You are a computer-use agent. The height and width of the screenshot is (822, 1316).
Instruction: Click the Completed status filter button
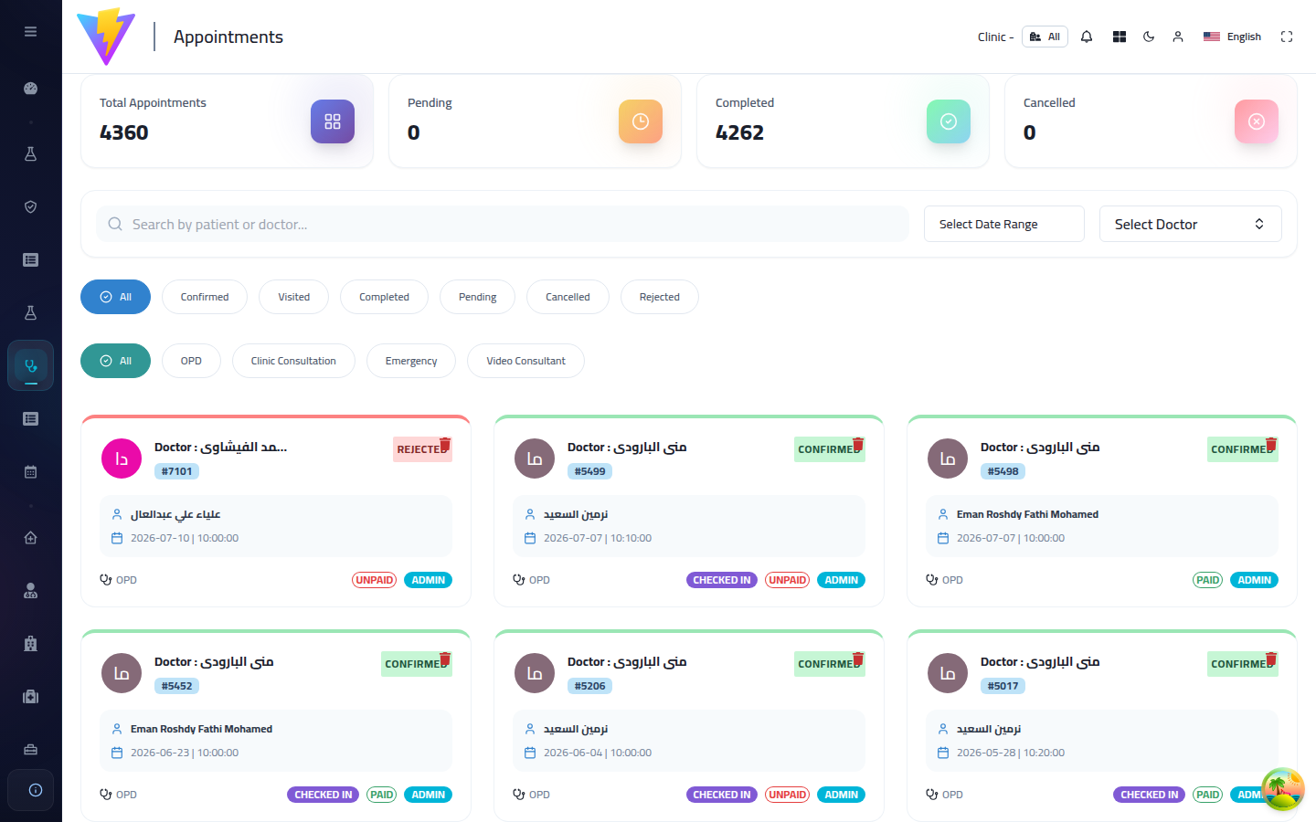(384, 297)
